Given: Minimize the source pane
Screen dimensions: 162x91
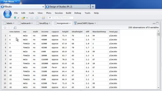Looking at the screenshot, I should coord(154,24).
